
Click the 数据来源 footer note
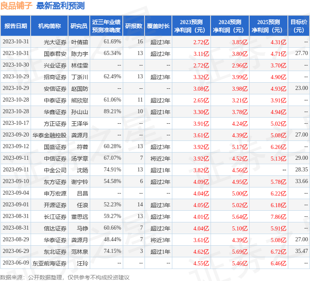click(65, 277)
